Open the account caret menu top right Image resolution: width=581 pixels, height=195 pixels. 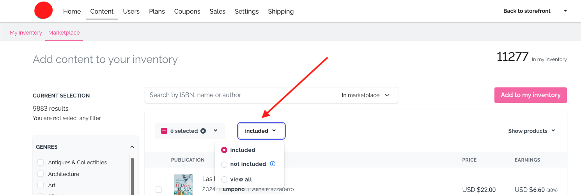pos(565,11)
